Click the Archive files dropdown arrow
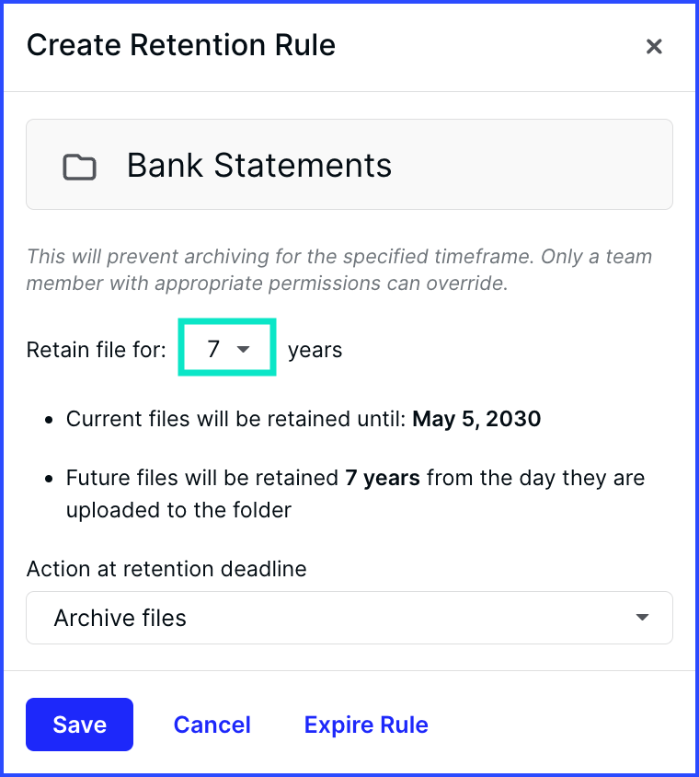The image size is (699, 777). click(x=642, y=617)
